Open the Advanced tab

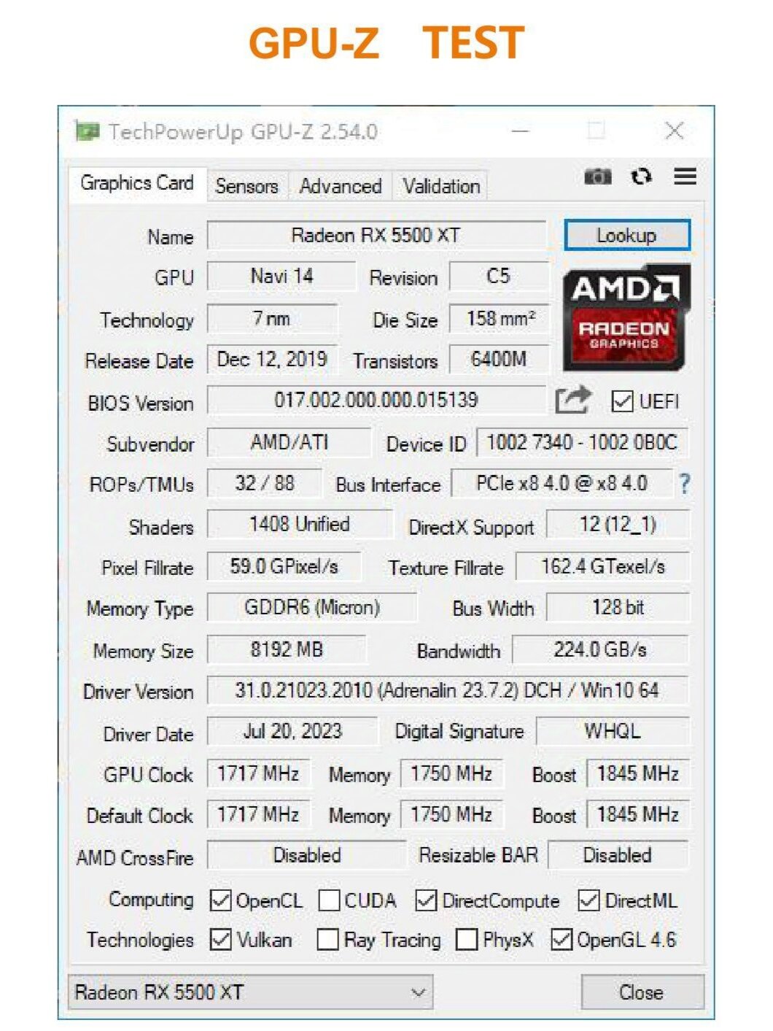[341, 186]
